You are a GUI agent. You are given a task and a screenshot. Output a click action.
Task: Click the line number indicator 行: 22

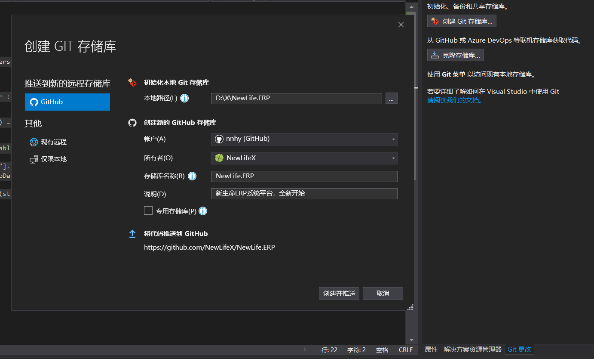(329, 350)
